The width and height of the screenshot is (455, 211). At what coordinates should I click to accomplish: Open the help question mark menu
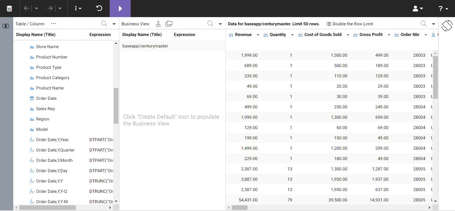[443, 9]
